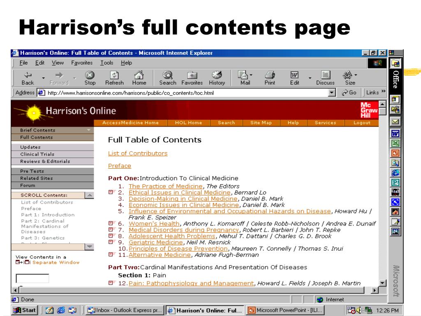Show browsing History from the toolbar

217,78
